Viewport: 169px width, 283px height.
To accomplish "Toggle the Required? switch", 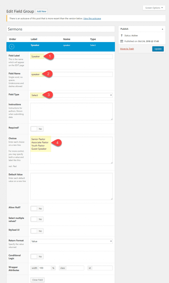I will [37, 129].
